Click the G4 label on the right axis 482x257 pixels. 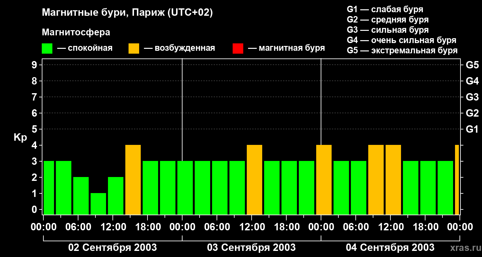coord(472,81)
